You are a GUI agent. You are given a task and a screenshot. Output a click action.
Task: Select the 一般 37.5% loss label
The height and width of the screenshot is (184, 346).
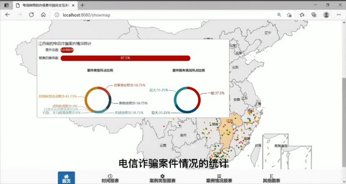[216, 93]
